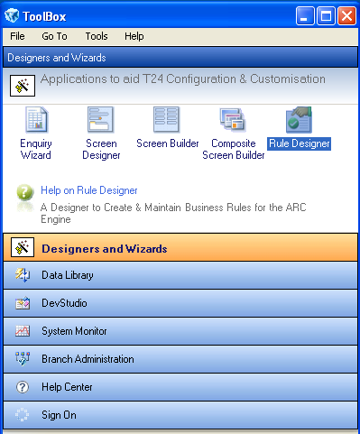Open the Tools menu

point(97,36)
